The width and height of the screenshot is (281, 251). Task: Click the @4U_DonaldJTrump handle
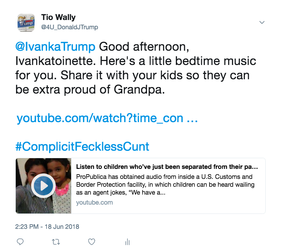pos(69,27)
